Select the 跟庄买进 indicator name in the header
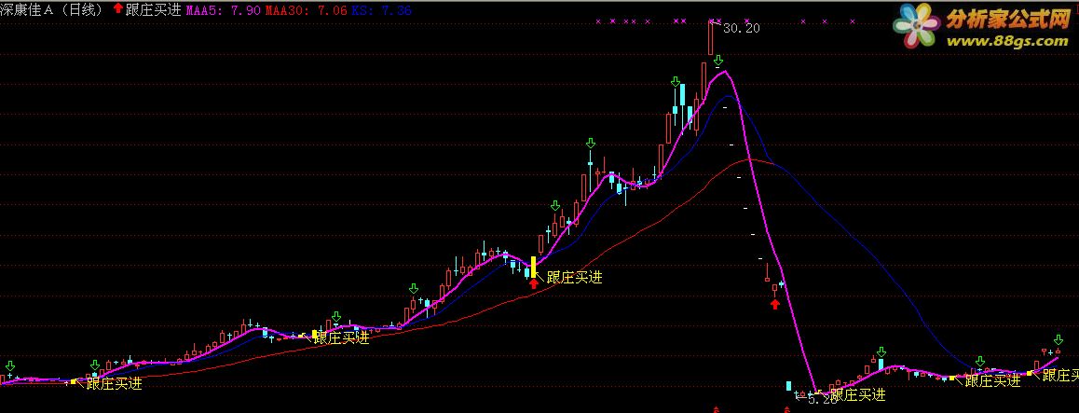This screenshot has height=413, width=1079. (154, 9)
